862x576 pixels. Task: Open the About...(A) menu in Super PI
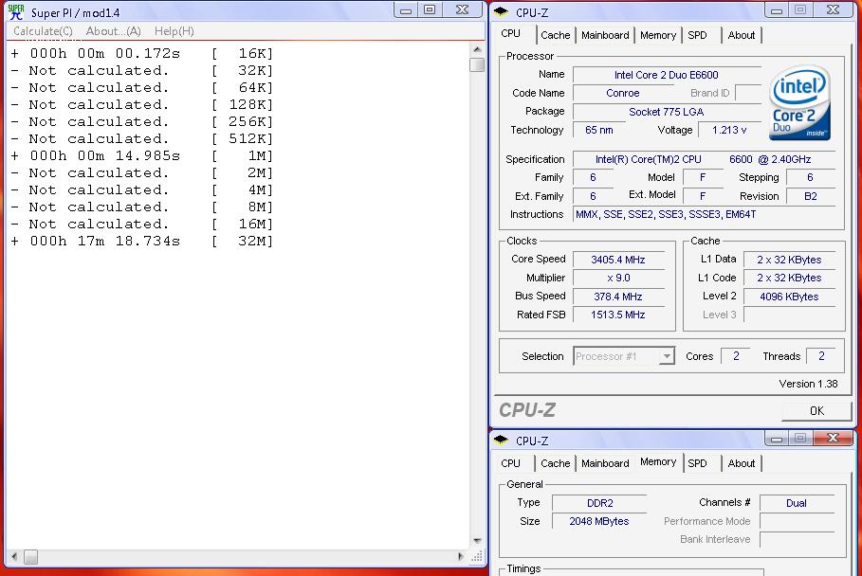[113, 31]
